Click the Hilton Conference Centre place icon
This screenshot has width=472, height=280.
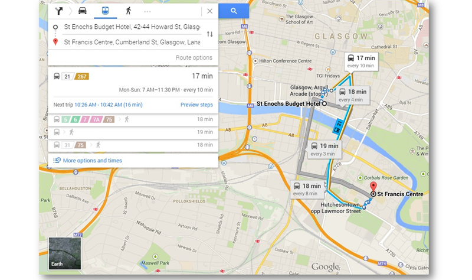coord(255,61)
